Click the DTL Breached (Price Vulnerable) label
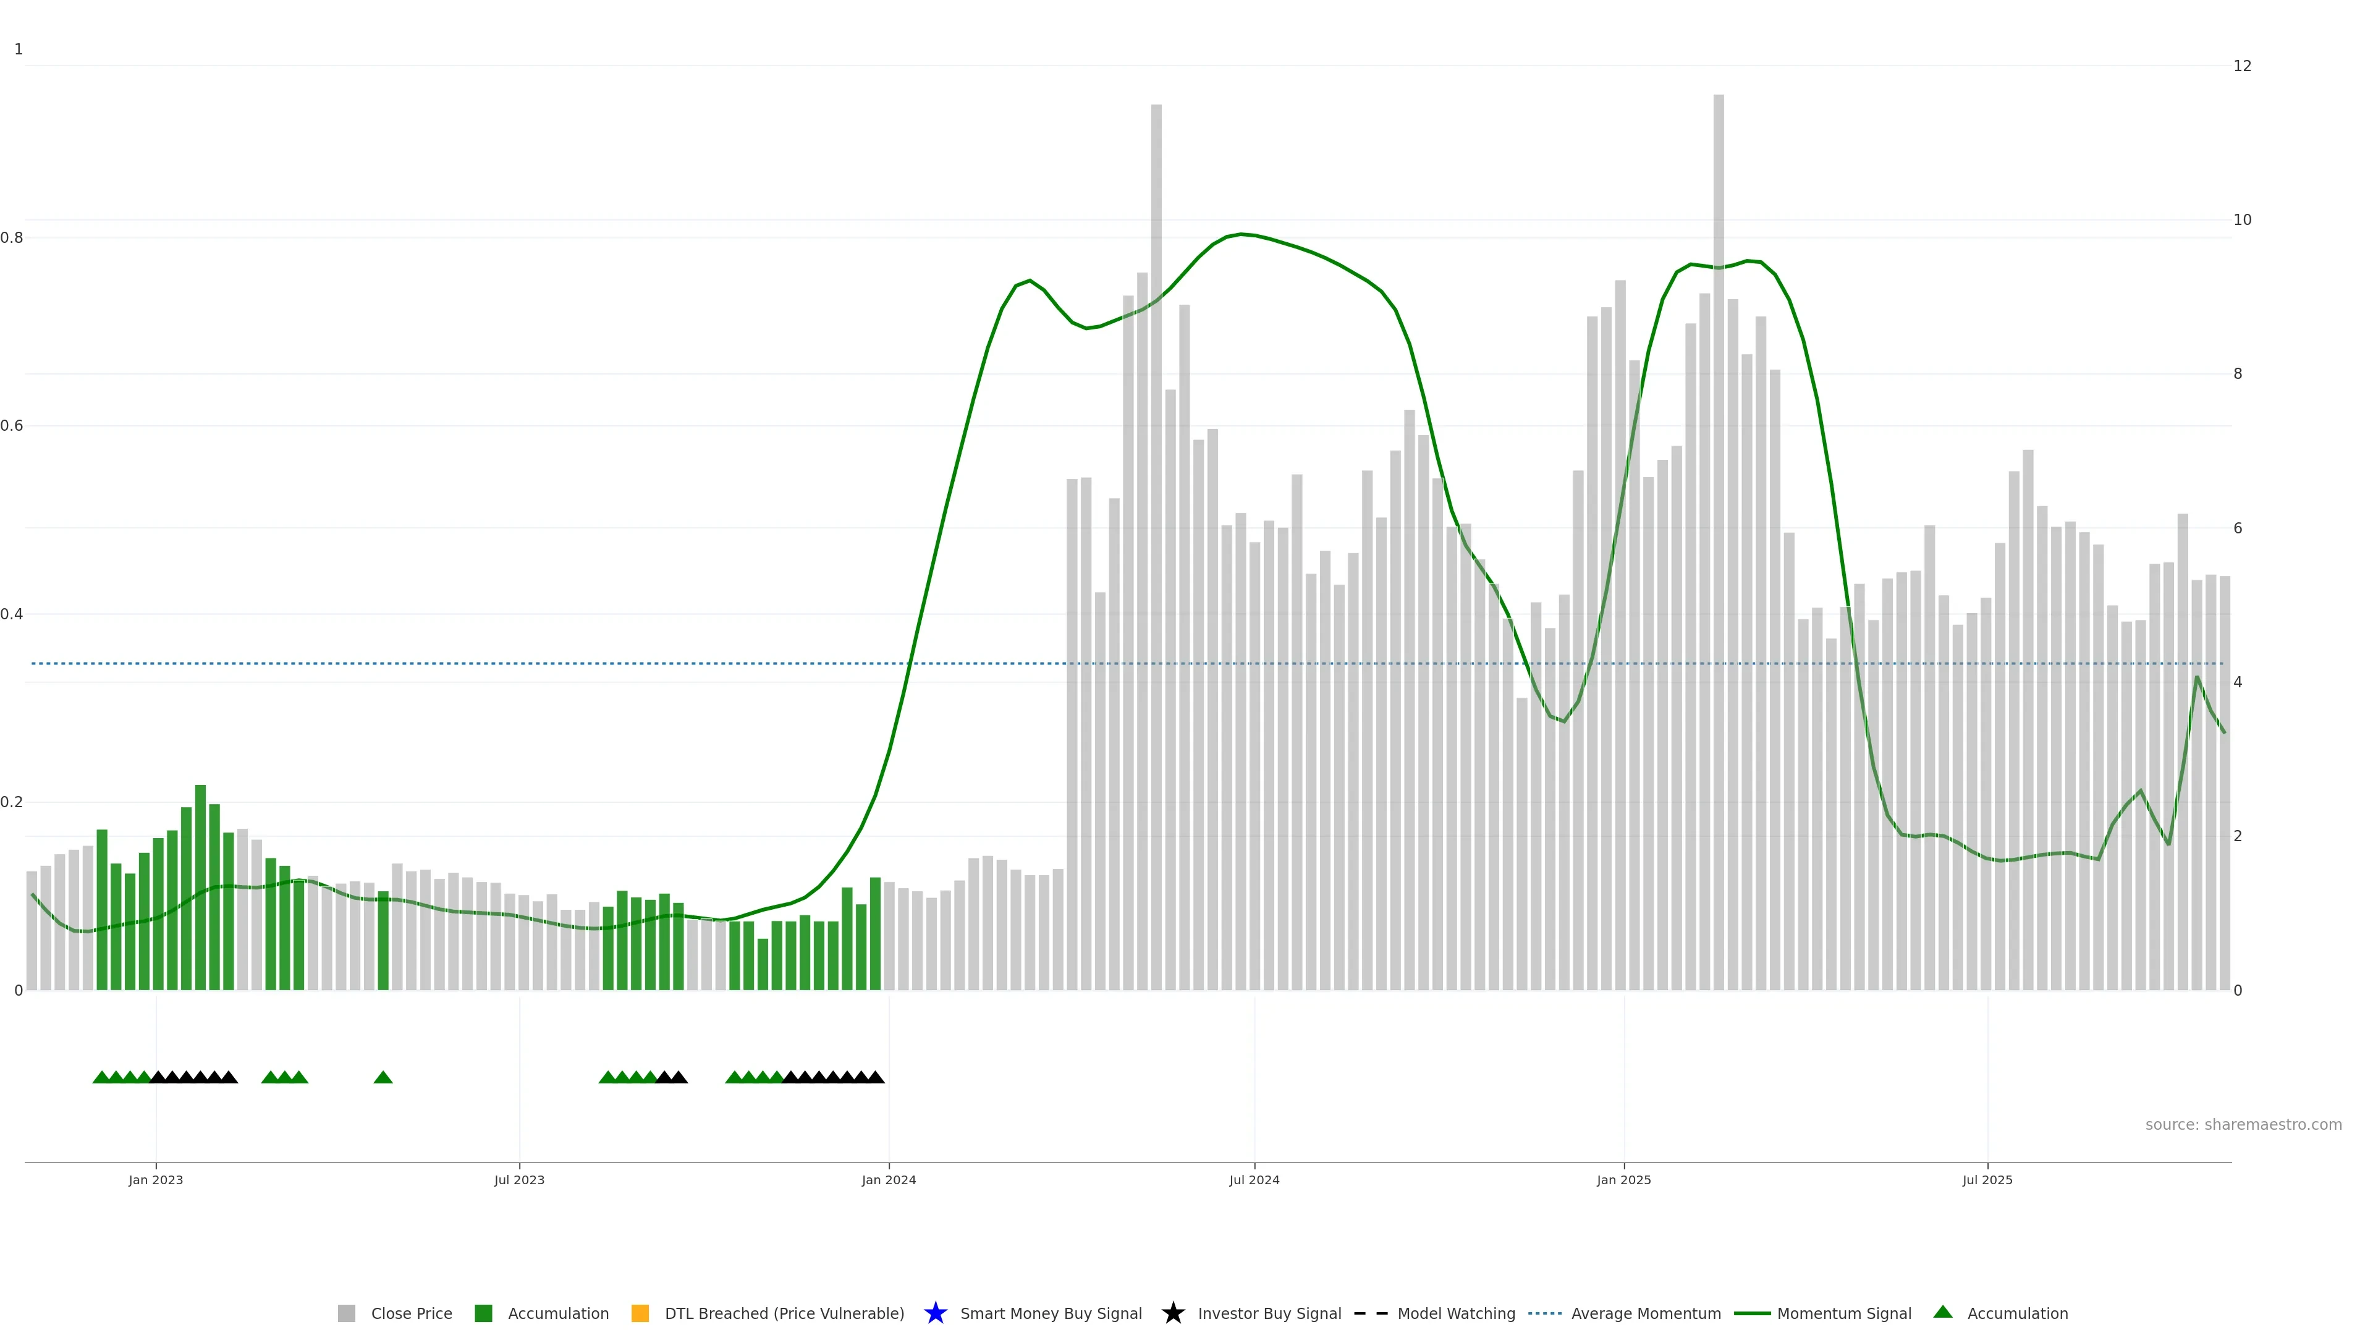The height and width of the screenshot is (1335, 2373). (784, 1313)
